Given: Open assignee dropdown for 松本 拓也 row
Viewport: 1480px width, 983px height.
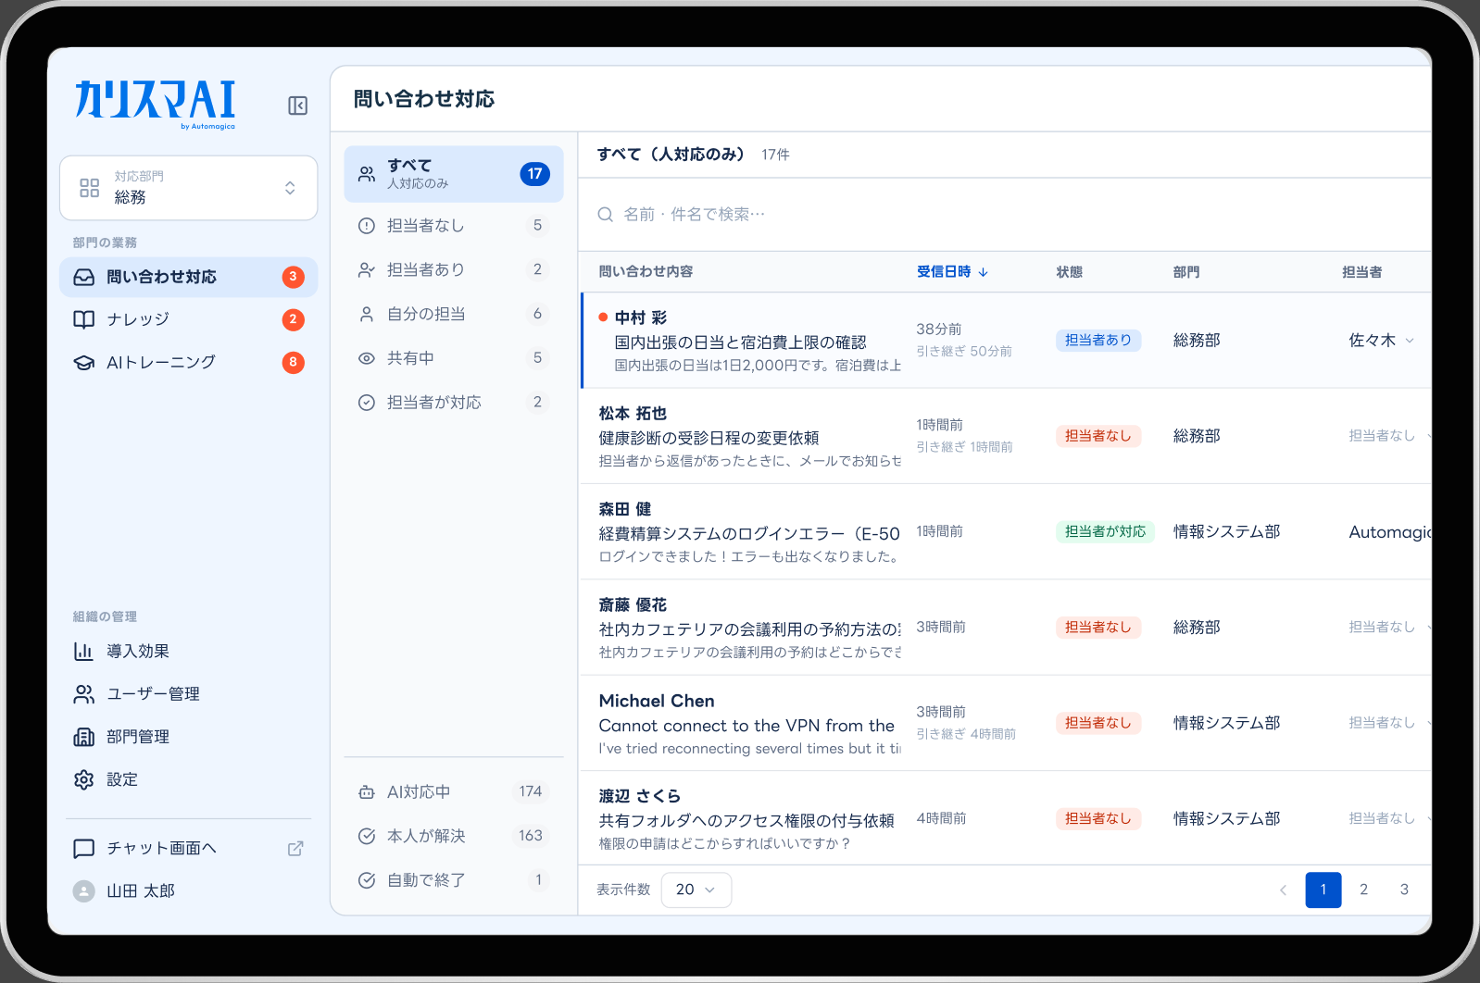Looking at the screenshot, I should coord(1389,436).
